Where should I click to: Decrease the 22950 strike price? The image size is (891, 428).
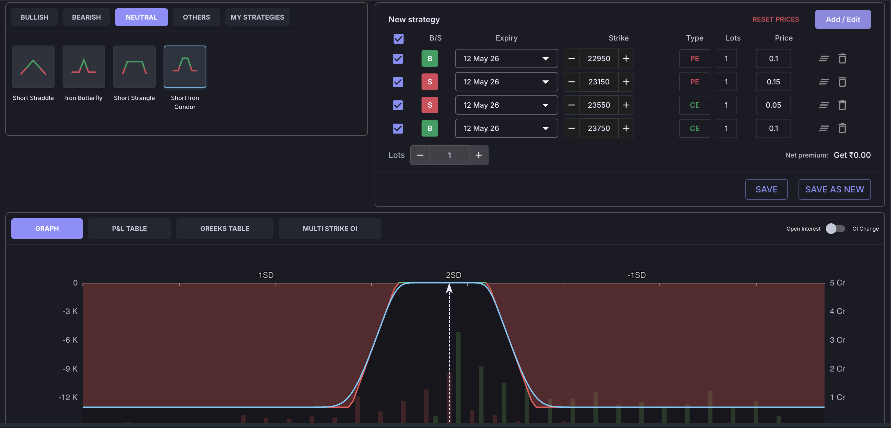[x=571, y=59]
